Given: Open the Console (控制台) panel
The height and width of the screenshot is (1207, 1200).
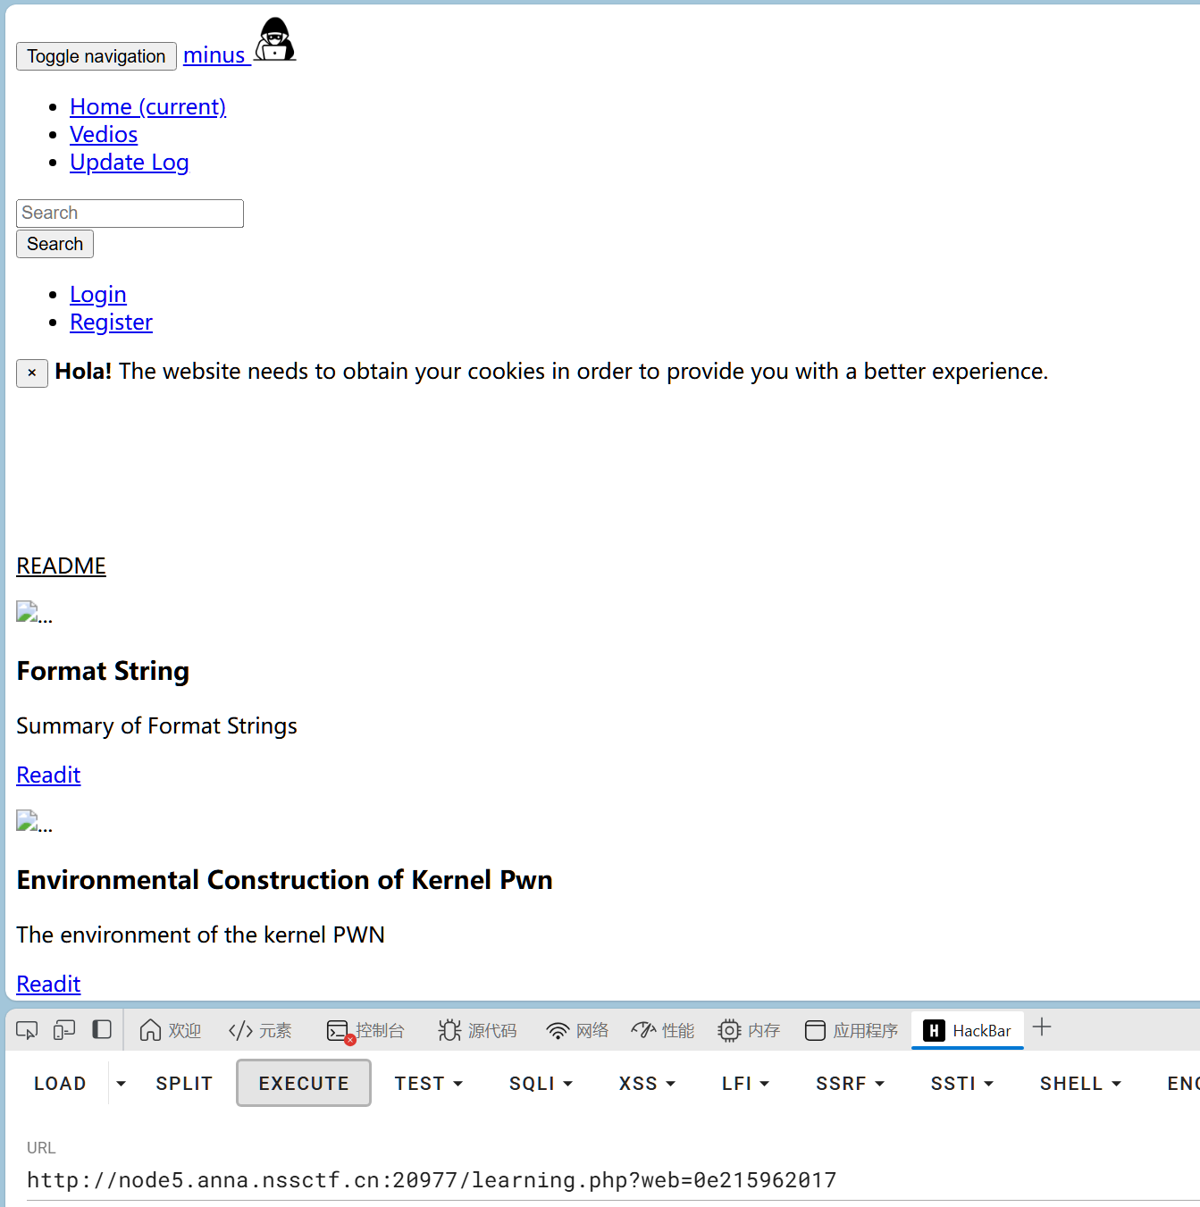Looking at the screenshot, I should [365, 1030].
